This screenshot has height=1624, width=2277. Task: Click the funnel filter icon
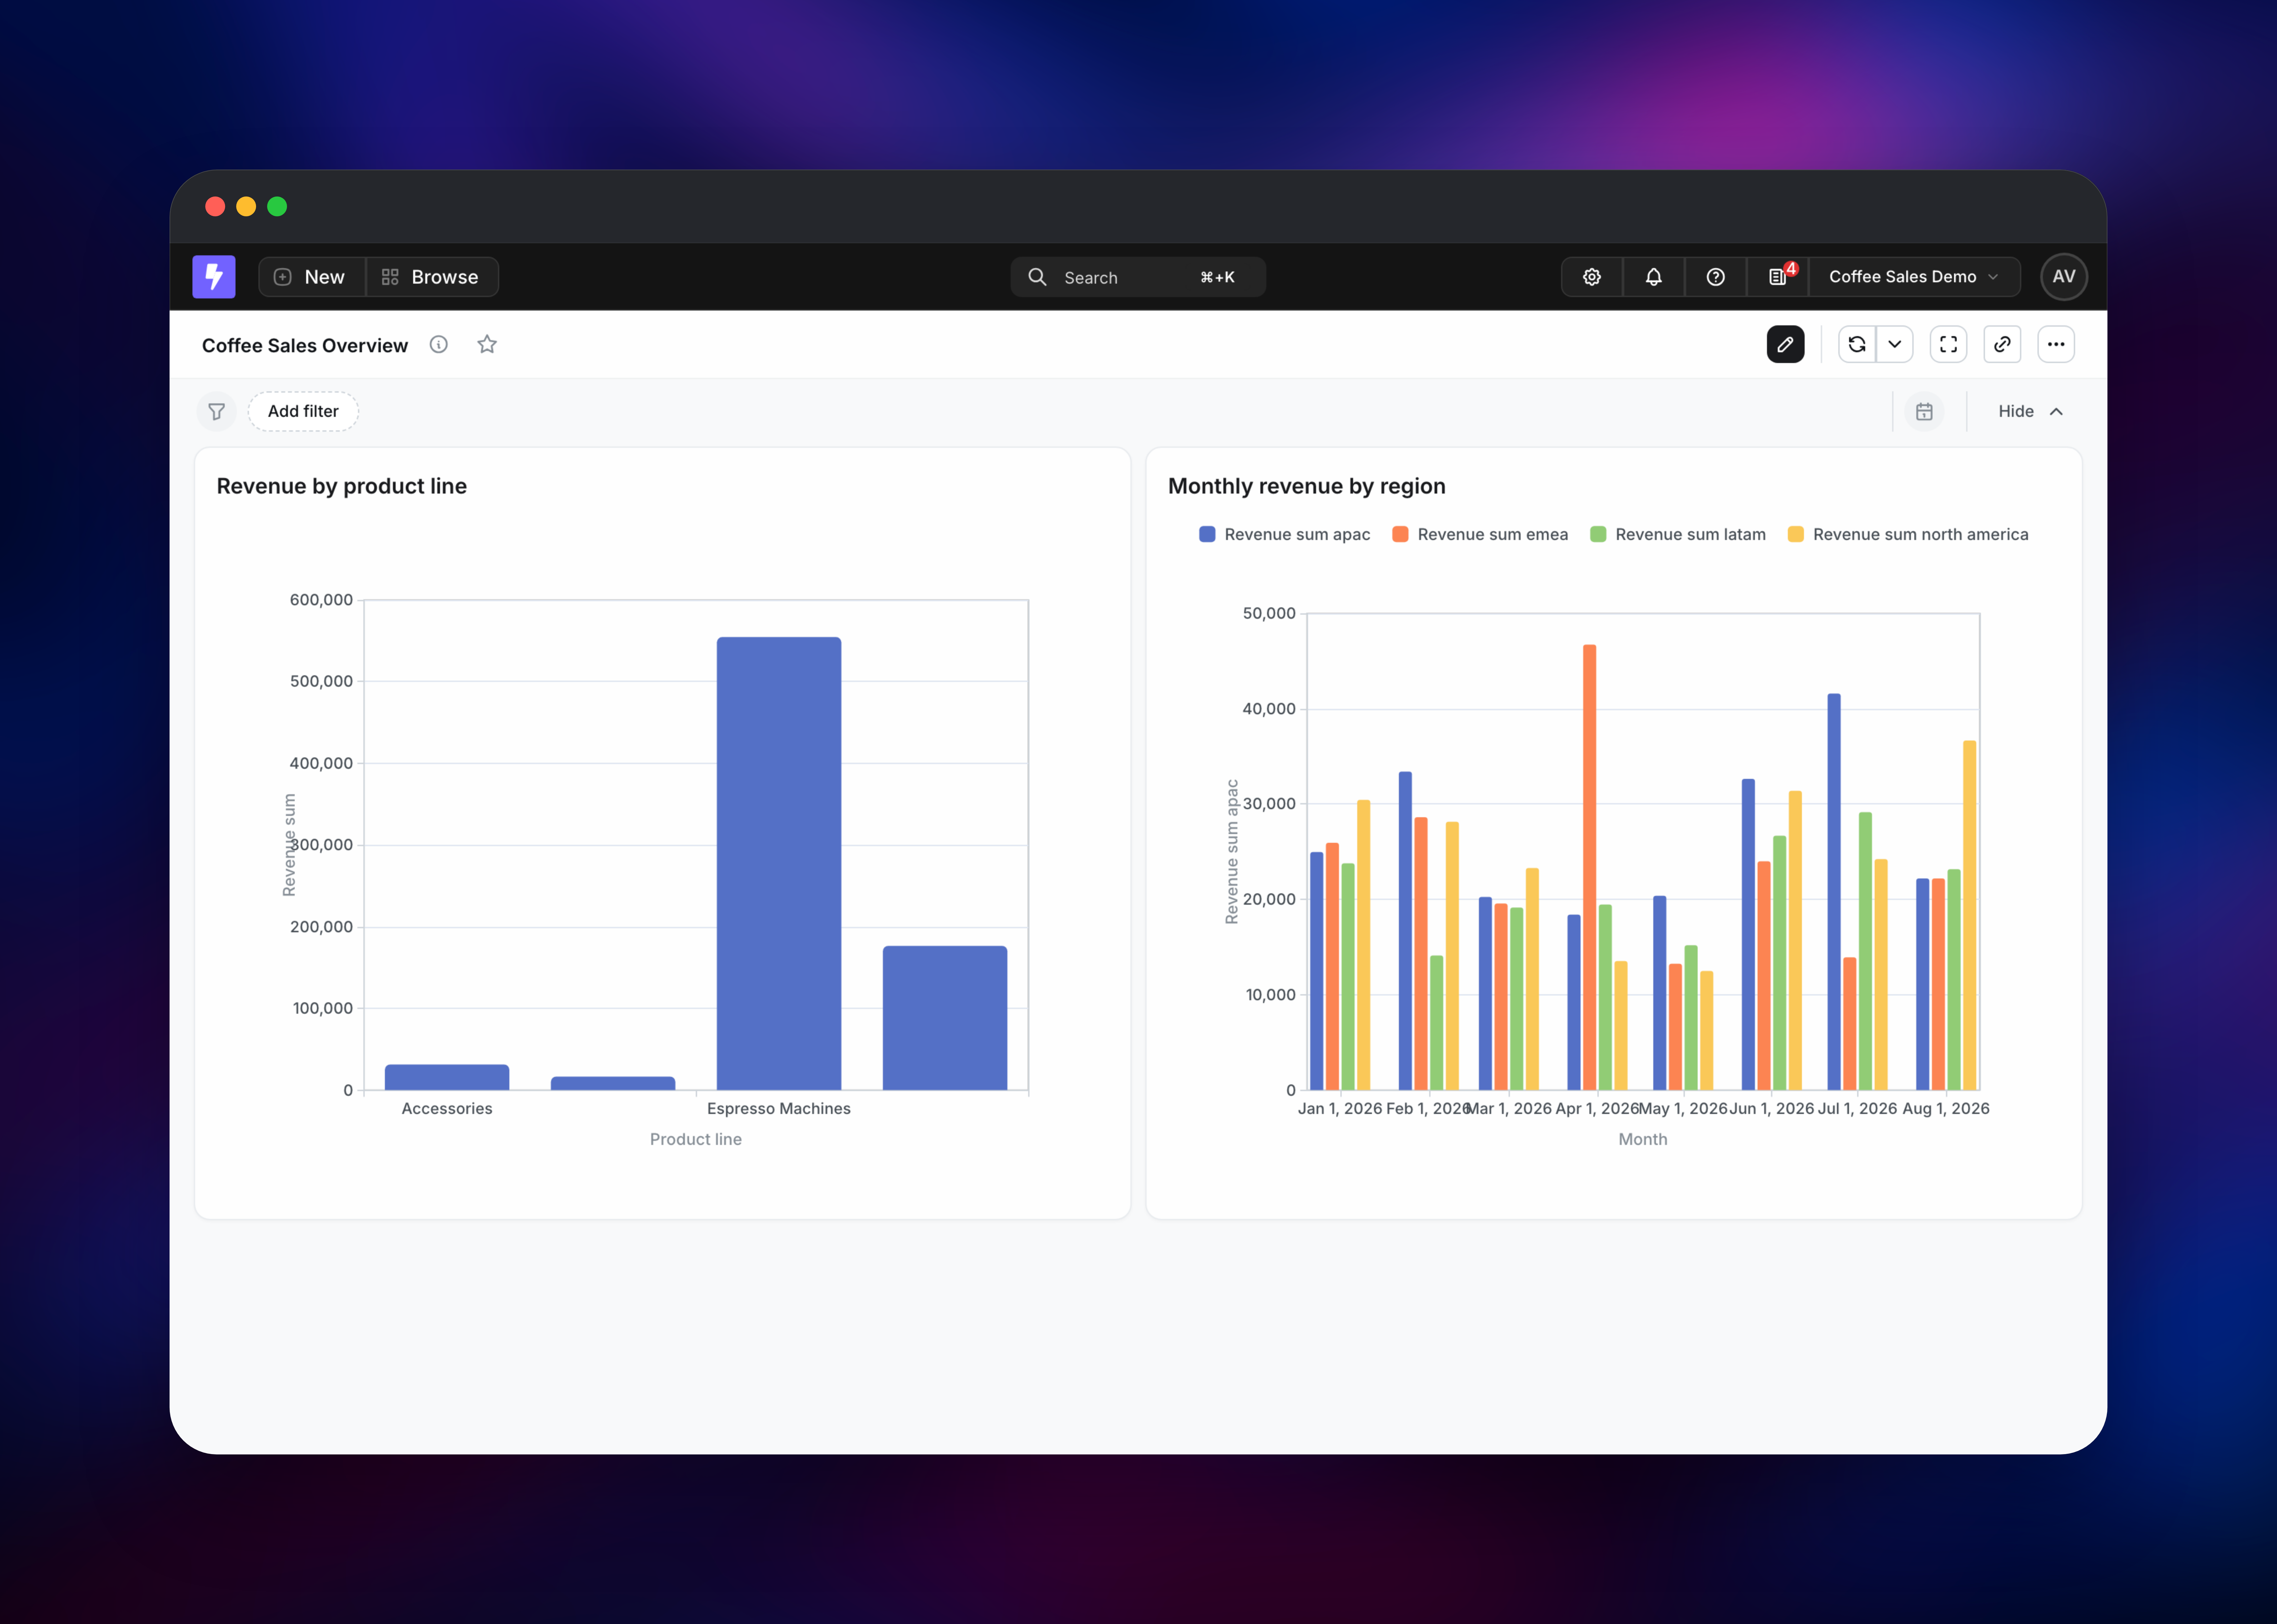[216, 412]
